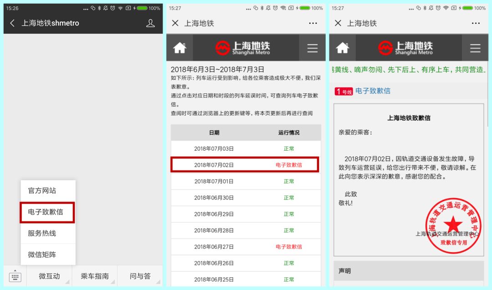Close the apology letter page with the X icon
This screenshot has width=492, height=290.
(338, 23)
